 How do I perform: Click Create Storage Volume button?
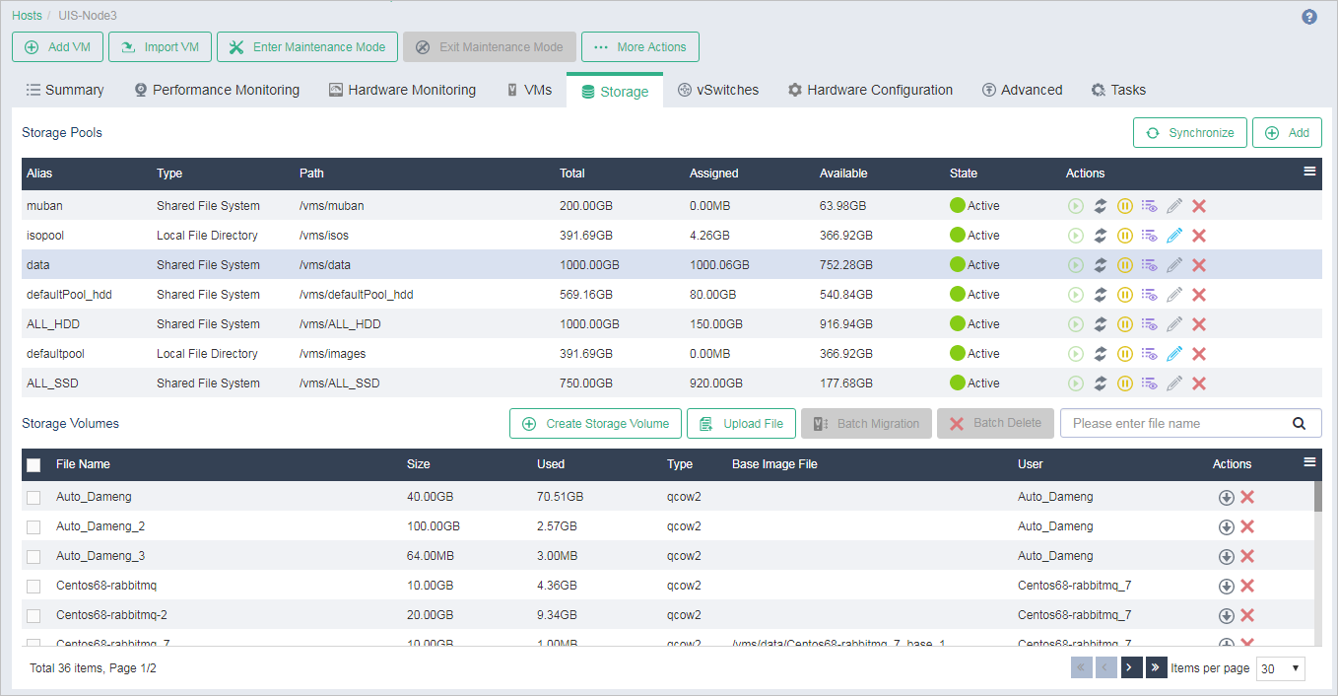[596, 424]
